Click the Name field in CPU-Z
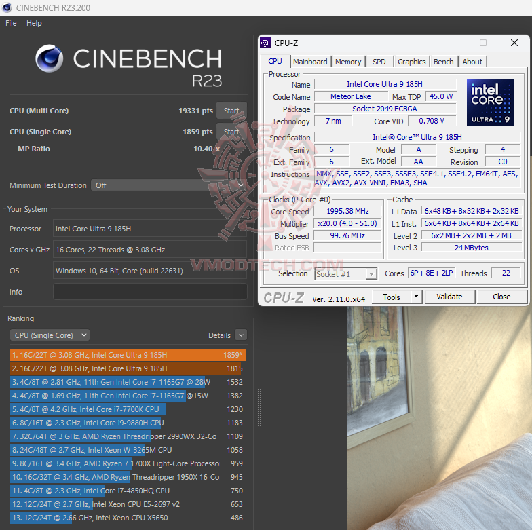This screenshot has width=532, height=530. click(385, 84)
